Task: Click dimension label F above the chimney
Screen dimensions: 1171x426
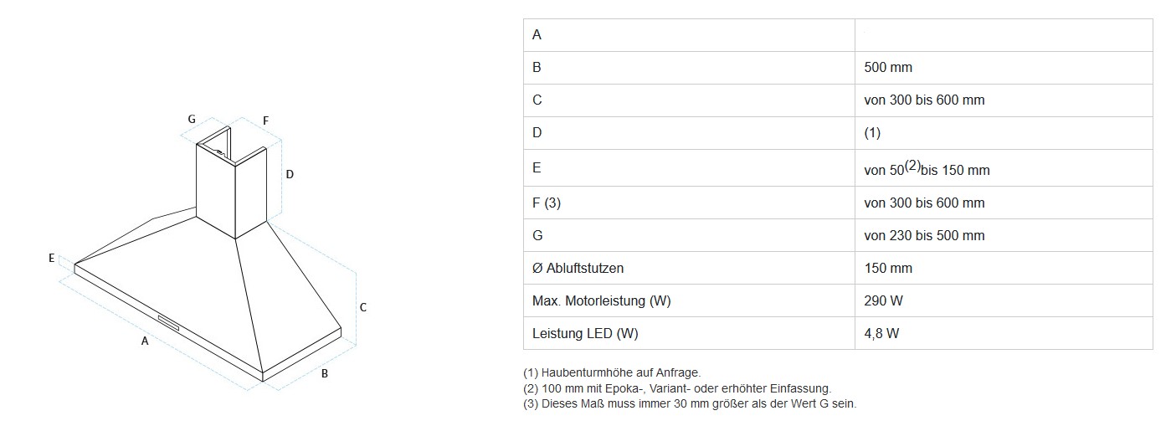Action: pos(265,121)
